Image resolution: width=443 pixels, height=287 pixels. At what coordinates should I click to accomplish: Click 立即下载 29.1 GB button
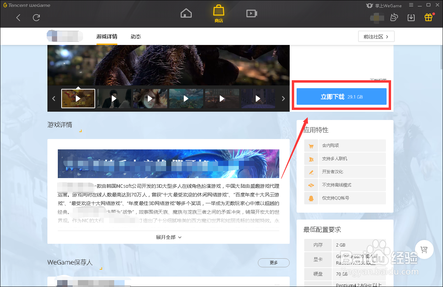tap(342, 96)
